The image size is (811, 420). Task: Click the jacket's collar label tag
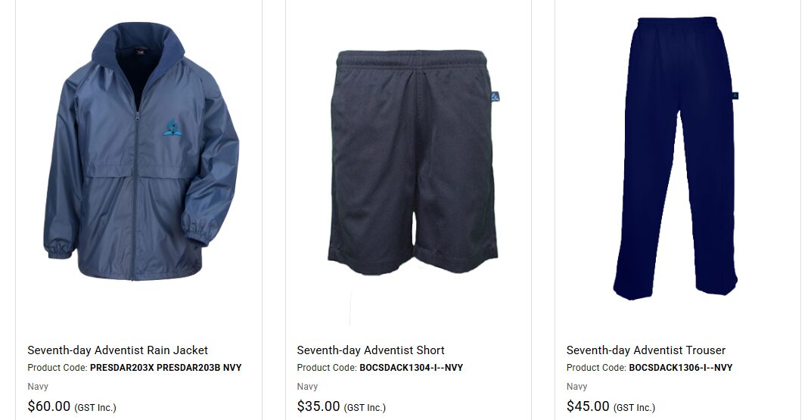pos(141,51)
